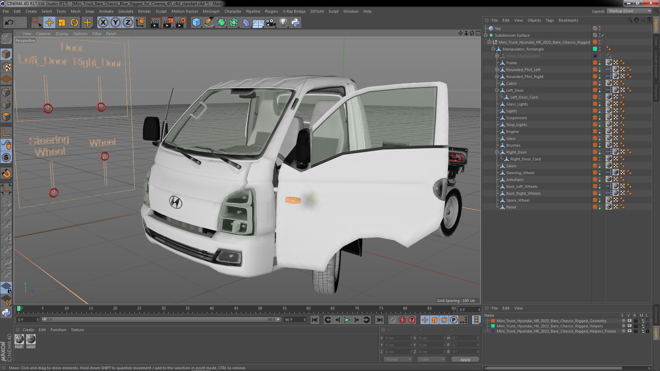Select the Model mode cube icon
Screen dimensions: 660x371
pyautogui.click(x=6, y=54)
